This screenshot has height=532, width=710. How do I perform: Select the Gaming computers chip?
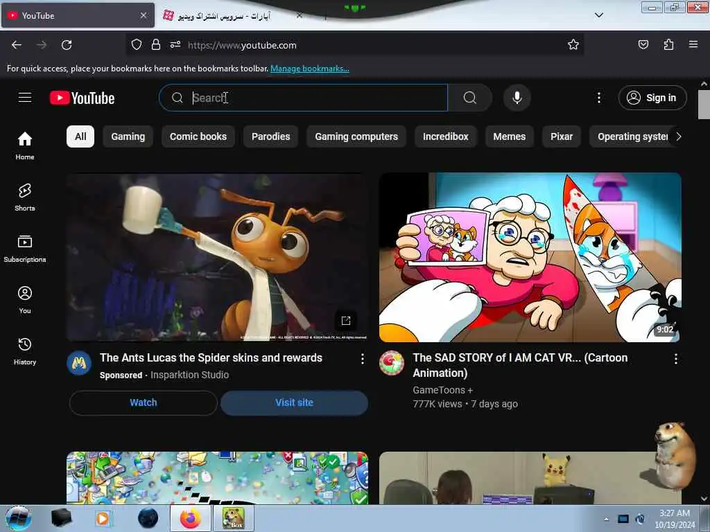click(x=356, y=136)
